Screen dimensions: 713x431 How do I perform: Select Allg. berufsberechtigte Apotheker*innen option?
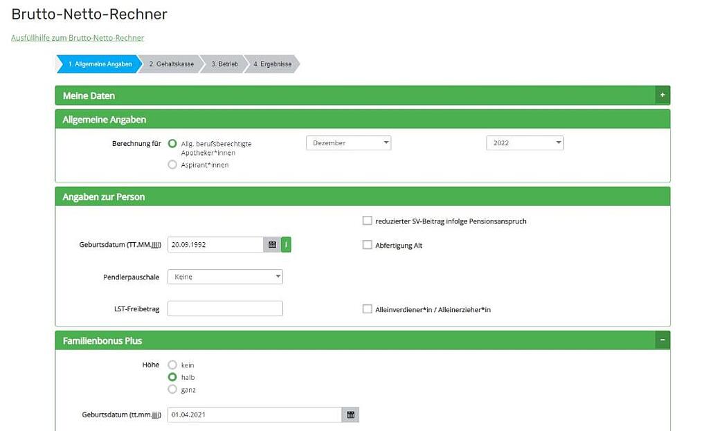(x=172, y=144)
